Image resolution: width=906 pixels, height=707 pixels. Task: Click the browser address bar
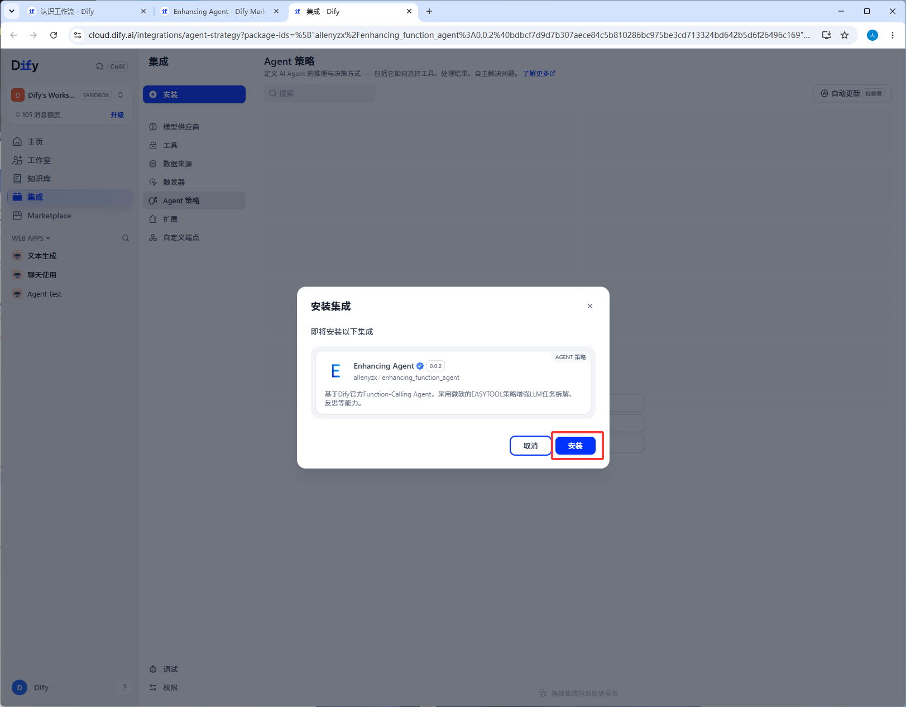point(449,35)
